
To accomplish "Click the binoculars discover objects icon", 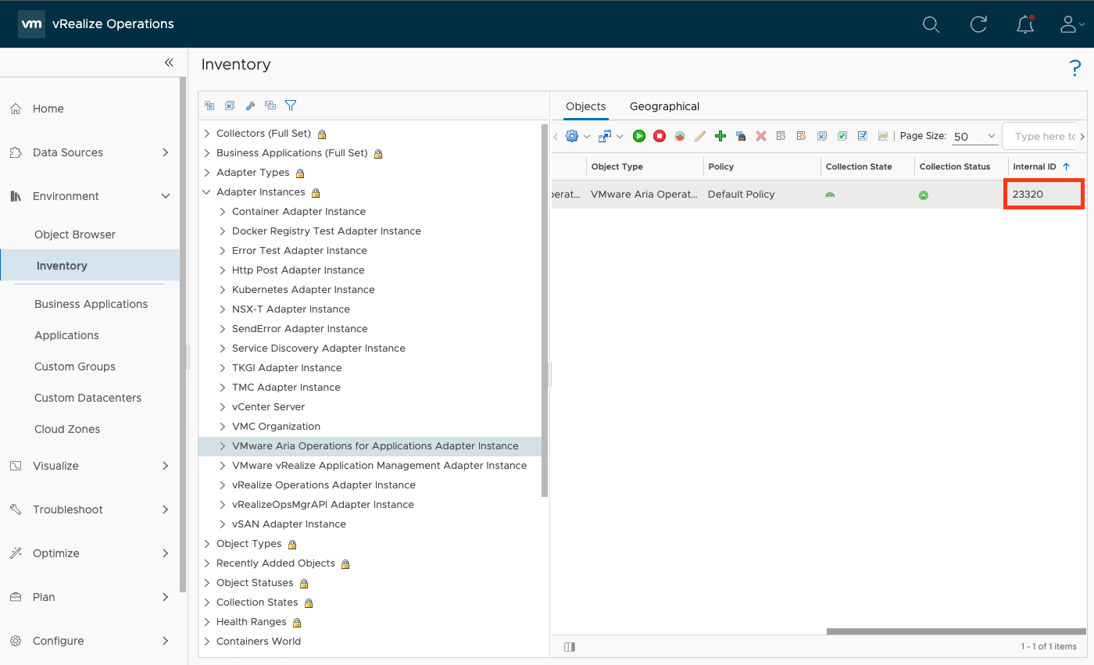I will click(x=741, y=136).
